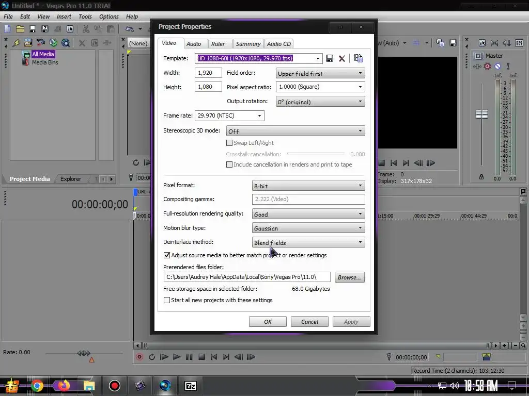Click the Width input field
This screenshot has height=396, width=529.
click(x=208, y=73)
